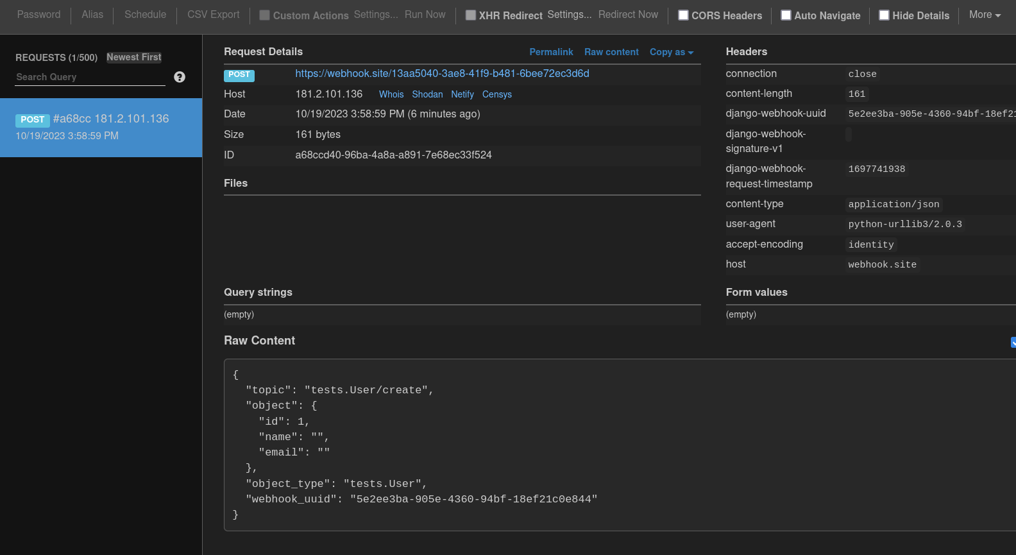
Task: Click Run Now for custom actions
Action: click(425, 14)
